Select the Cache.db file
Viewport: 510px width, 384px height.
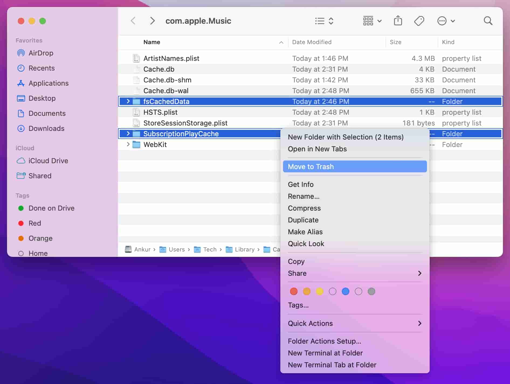[311, 69]
